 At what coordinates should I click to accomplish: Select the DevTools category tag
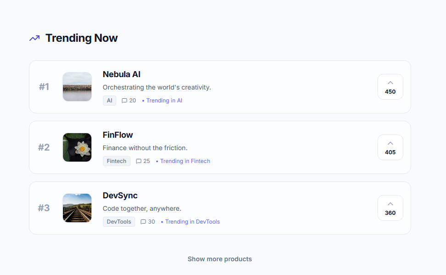[119, 222]
